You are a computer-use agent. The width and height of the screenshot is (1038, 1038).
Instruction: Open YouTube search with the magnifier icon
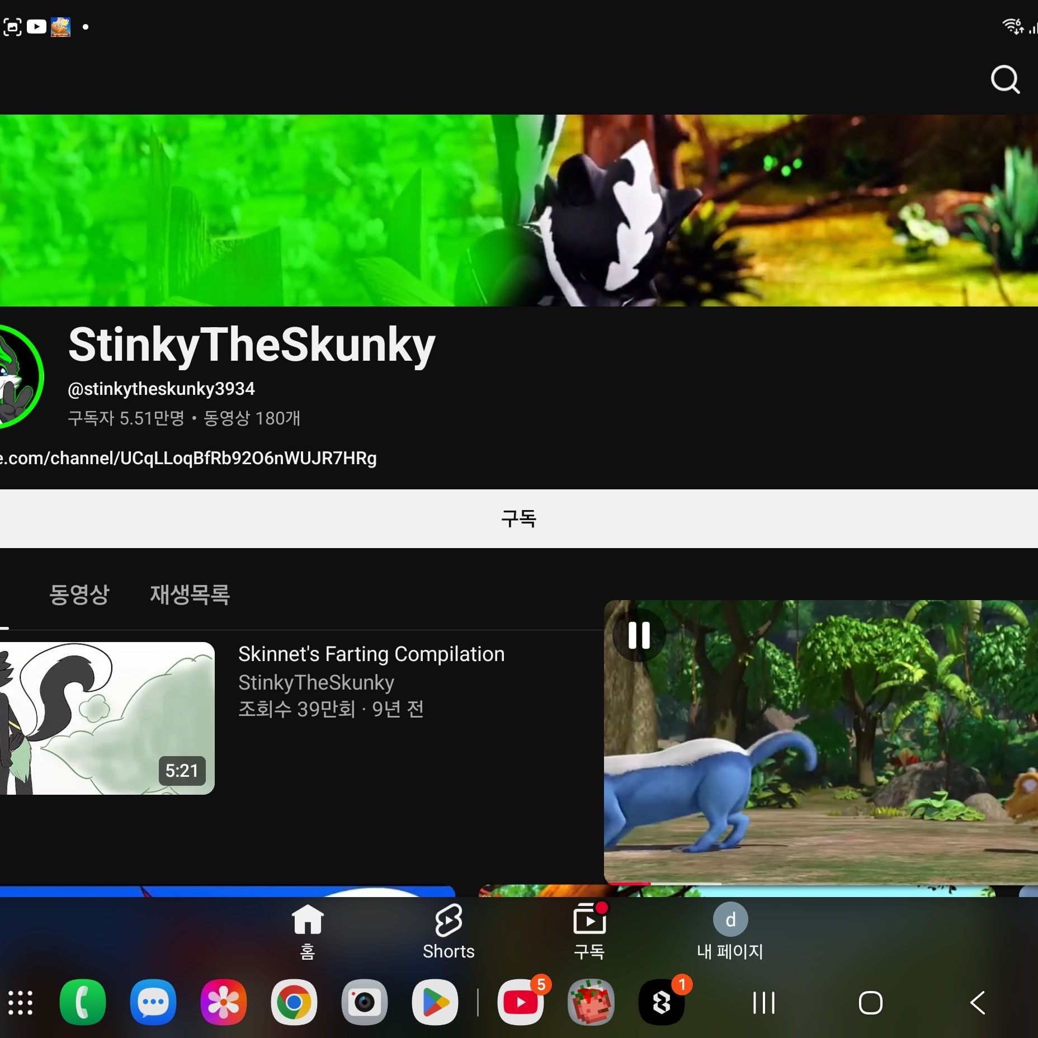1005,80
